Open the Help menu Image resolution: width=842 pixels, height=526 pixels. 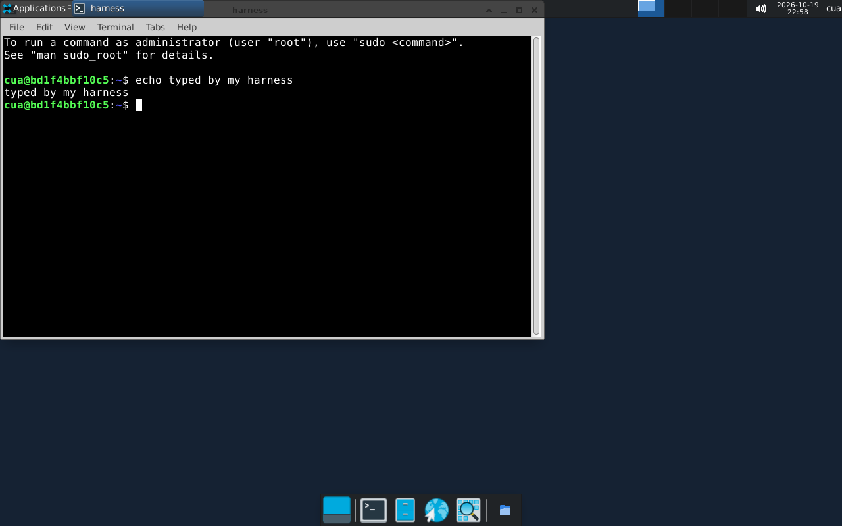point(187,27)
